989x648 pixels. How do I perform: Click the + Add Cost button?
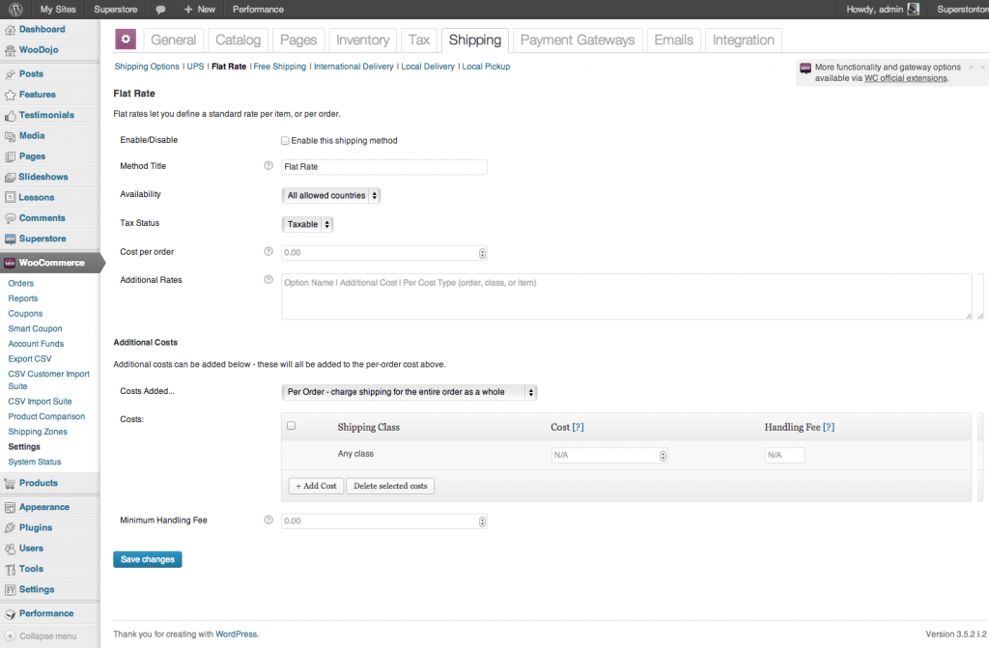316,486
